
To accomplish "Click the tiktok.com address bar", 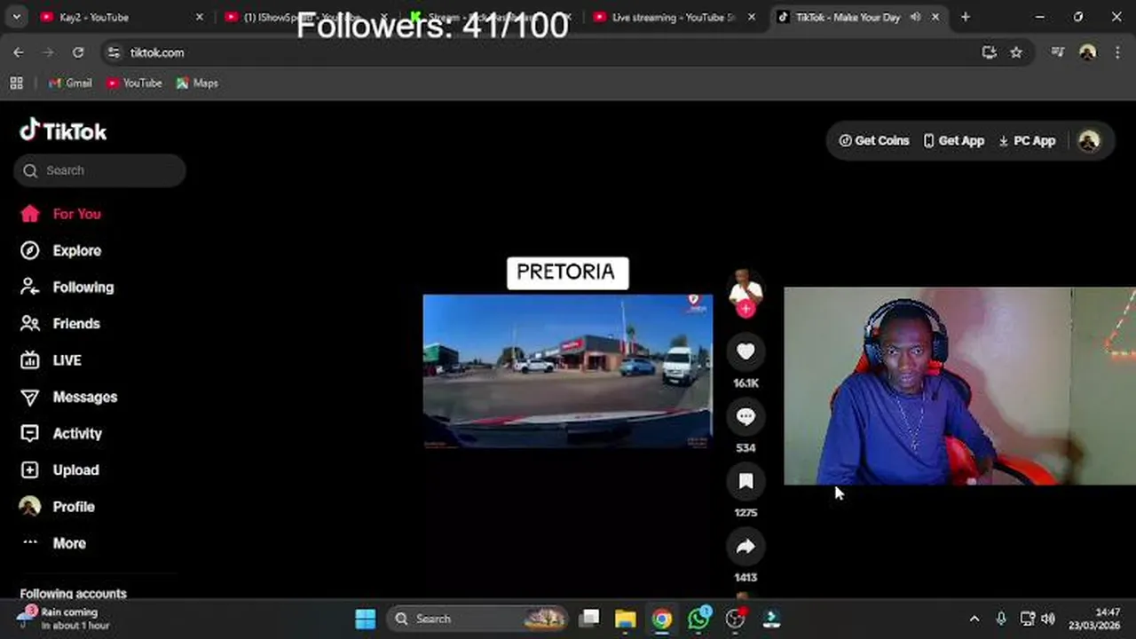I will tap(550, 52).
